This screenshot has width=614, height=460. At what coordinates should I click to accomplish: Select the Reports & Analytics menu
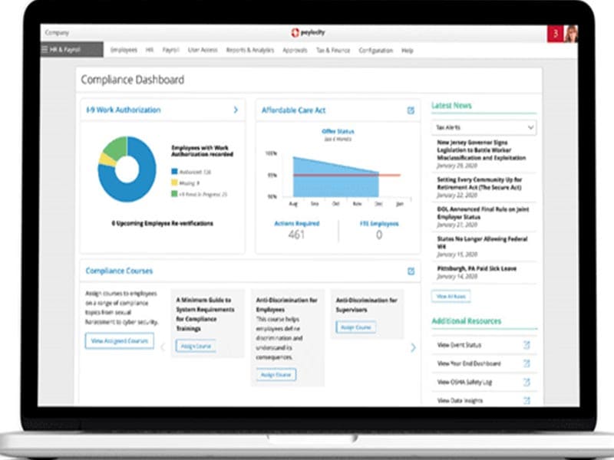[x=248, y=49]
